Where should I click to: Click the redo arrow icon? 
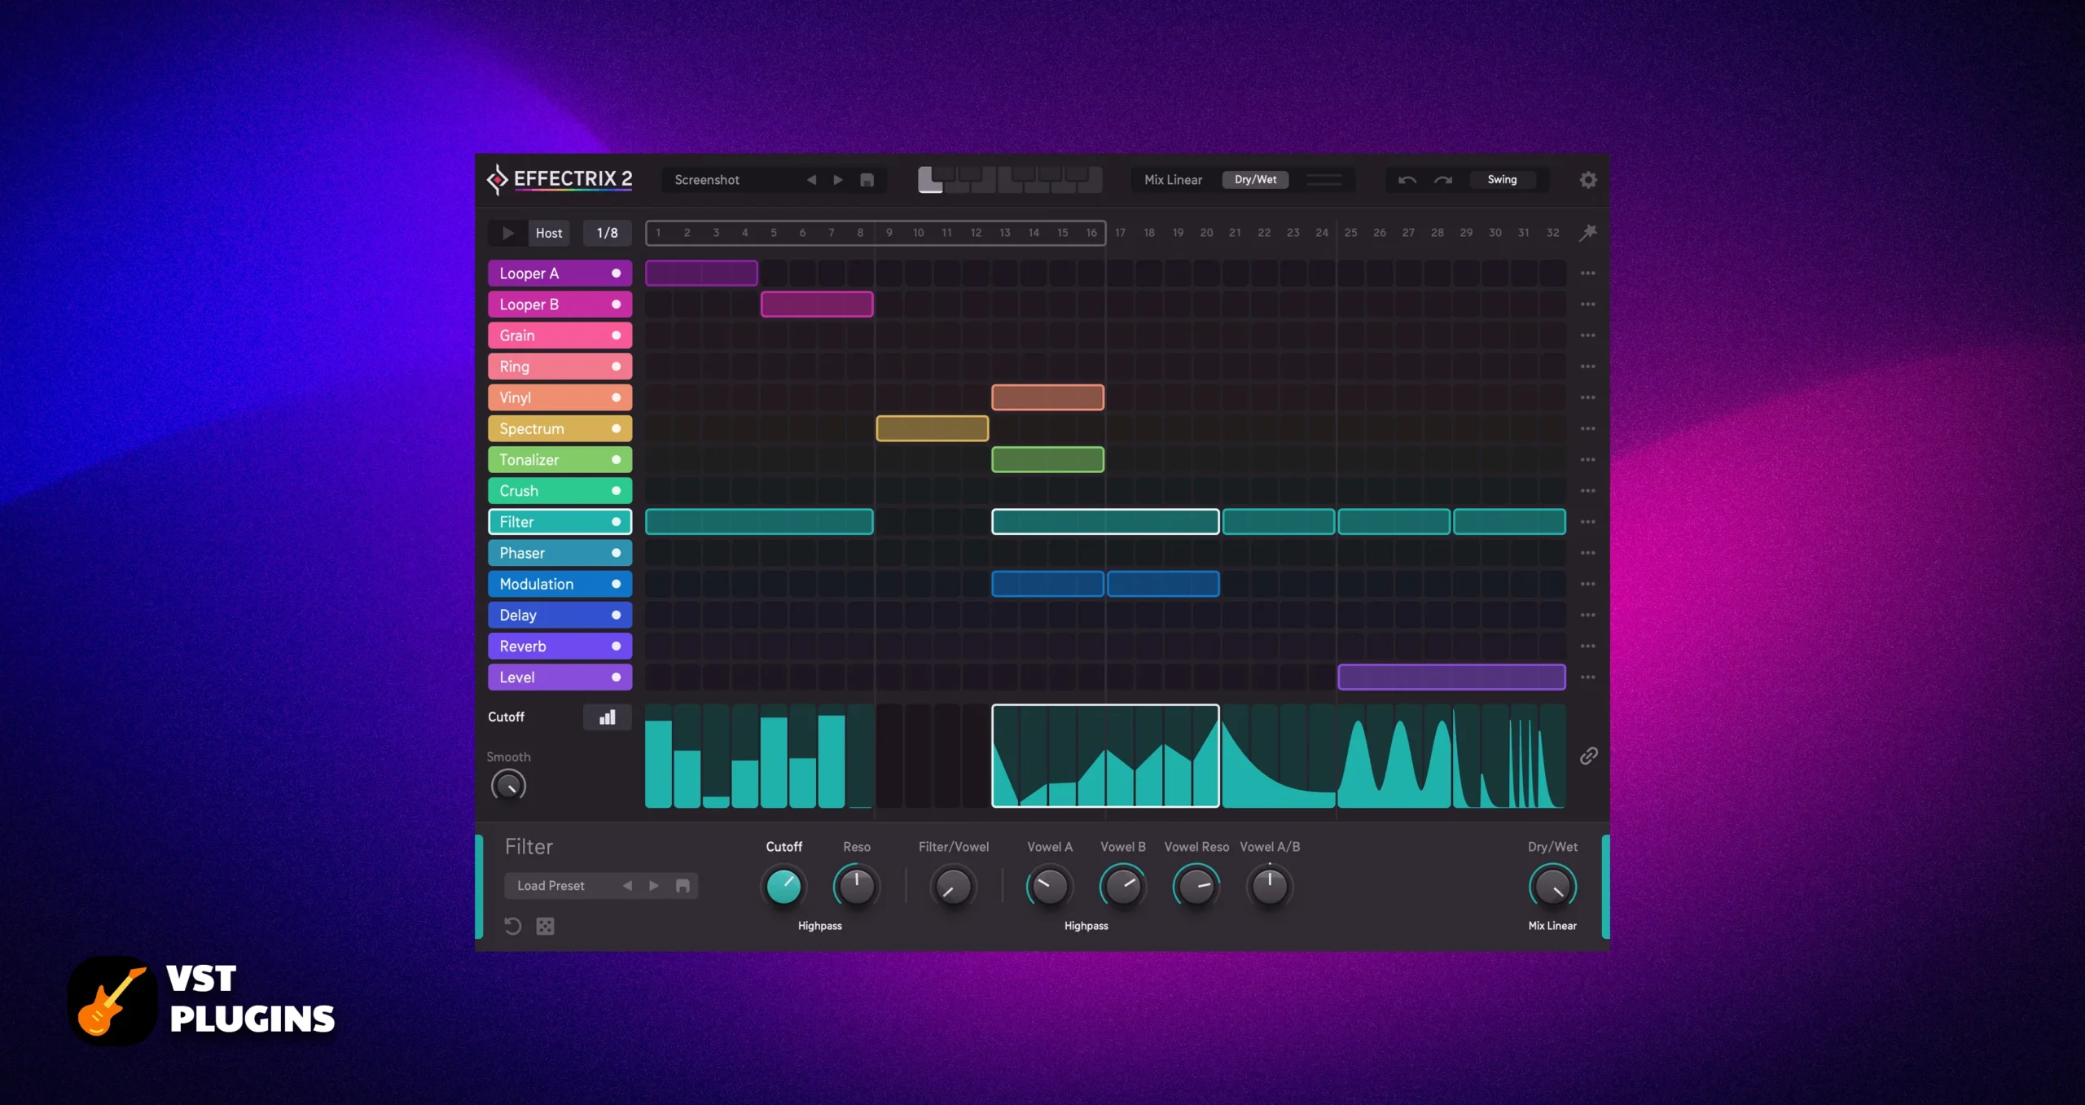[x=1442, y=180]
